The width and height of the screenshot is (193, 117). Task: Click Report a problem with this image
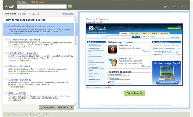click(98, 88)
